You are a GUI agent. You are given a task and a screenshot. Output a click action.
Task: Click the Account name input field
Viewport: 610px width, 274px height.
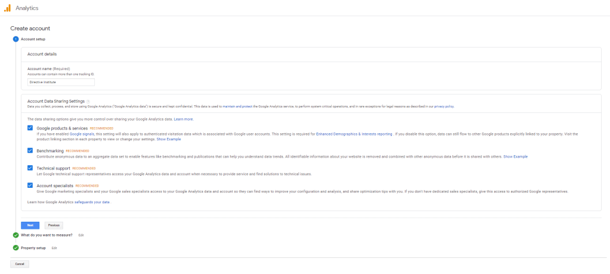pos(61,82)
